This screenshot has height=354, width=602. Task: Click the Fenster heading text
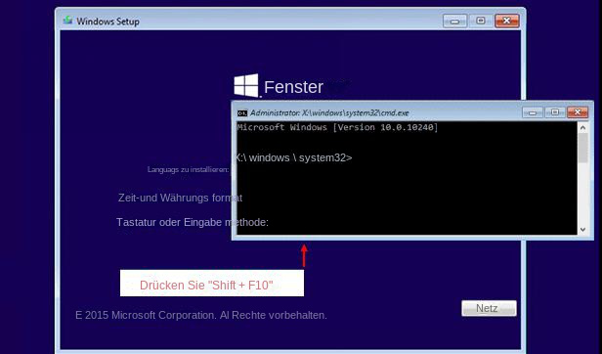coord(294,87)
